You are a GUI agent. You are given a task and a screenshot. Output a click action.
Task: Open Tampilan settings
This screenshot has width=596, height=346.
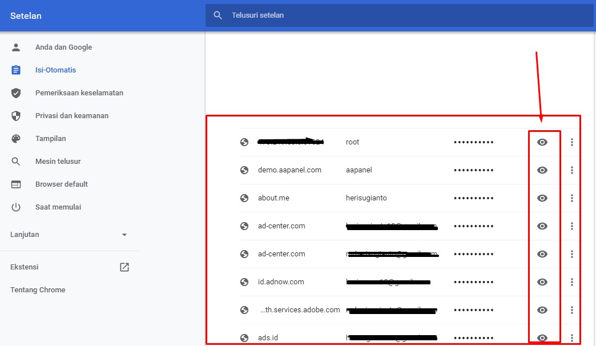click(x=51, y=138)
